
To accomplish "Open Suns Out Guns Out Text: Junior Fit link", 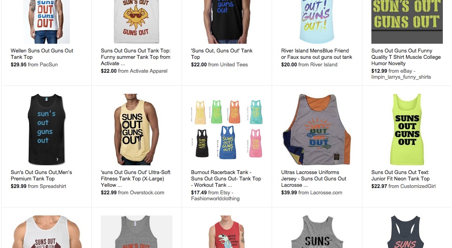I will tap(400, 175).
